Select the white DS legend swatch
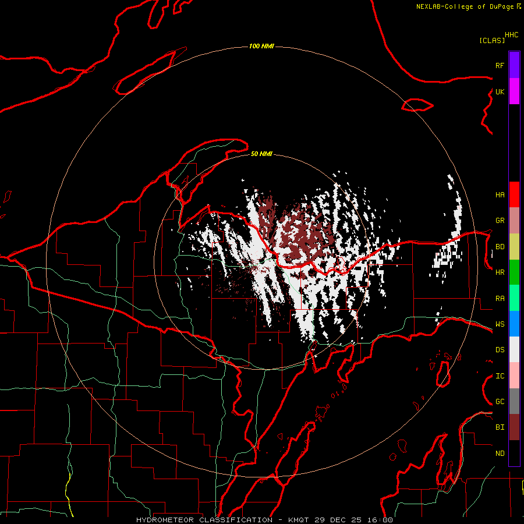524x524 pixels. tap(514, 349)
